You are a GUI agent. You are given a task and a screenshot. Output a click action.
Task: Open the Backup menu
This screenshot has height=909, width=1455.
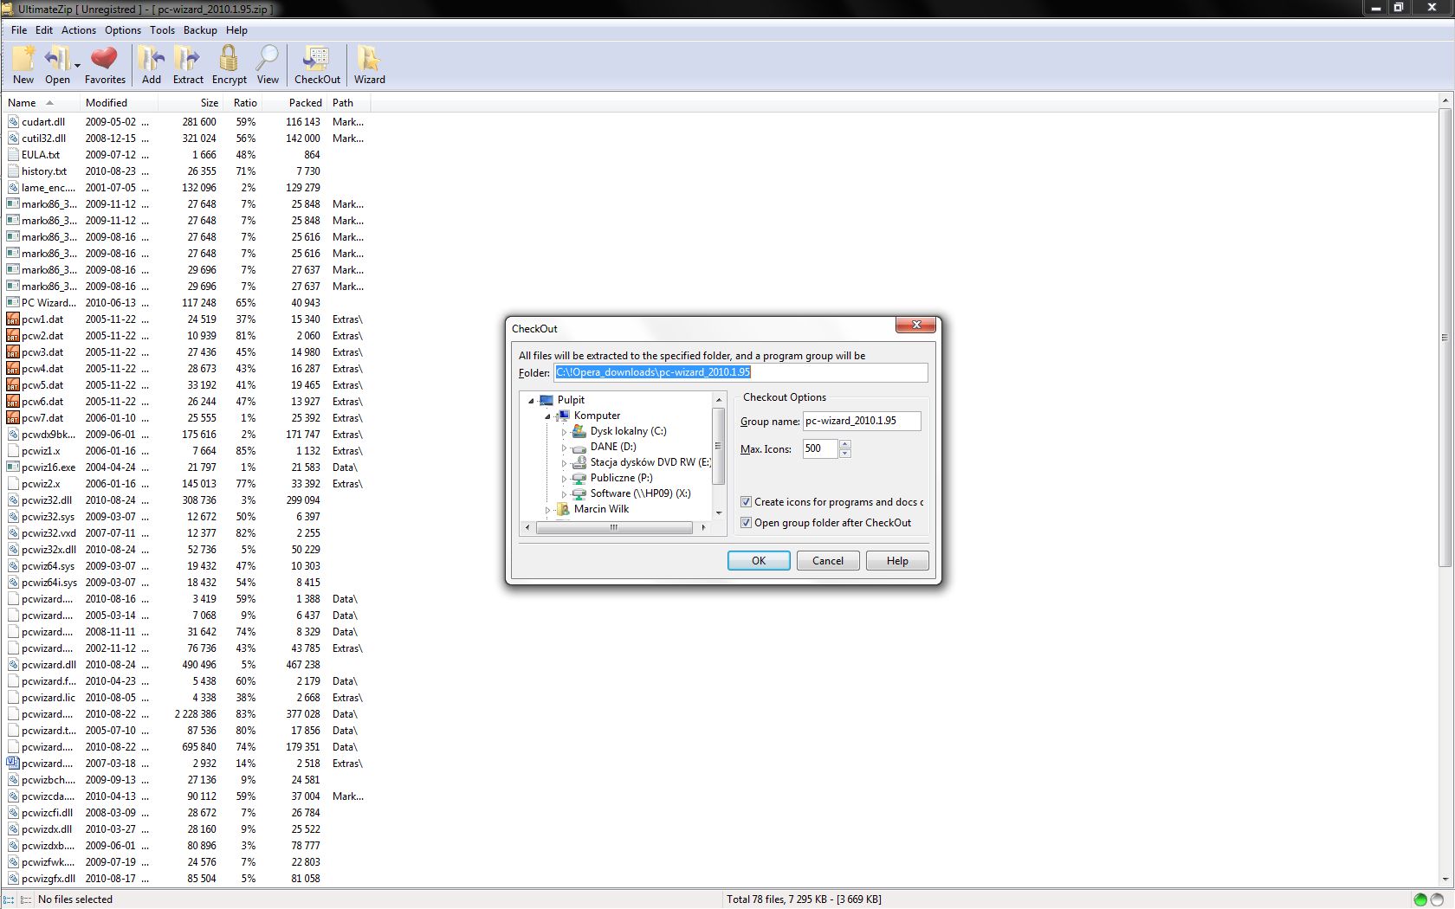[x=200, y=30]
